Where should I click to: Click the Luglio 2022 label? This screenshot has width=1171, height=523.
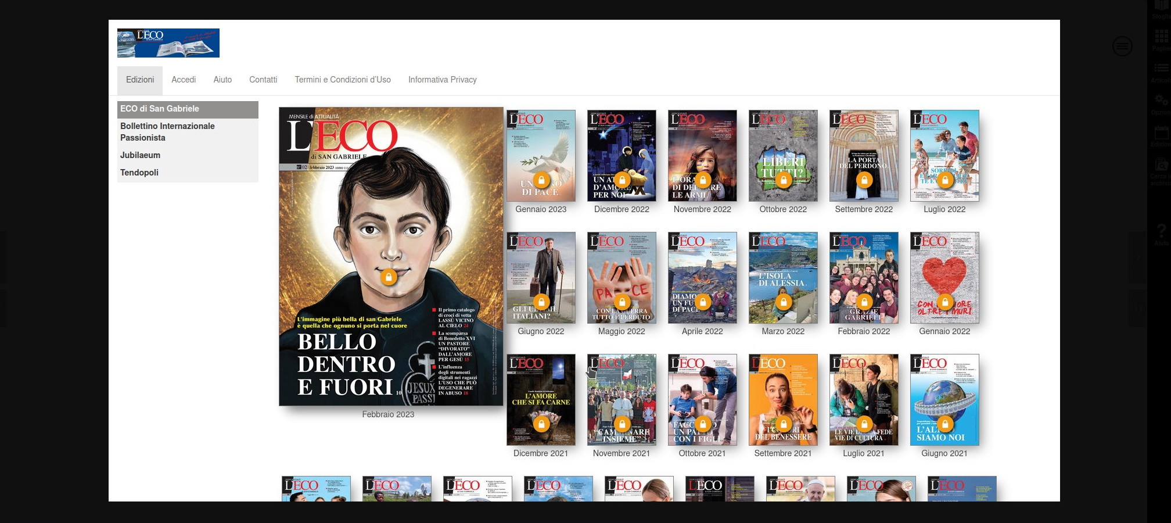944,209
